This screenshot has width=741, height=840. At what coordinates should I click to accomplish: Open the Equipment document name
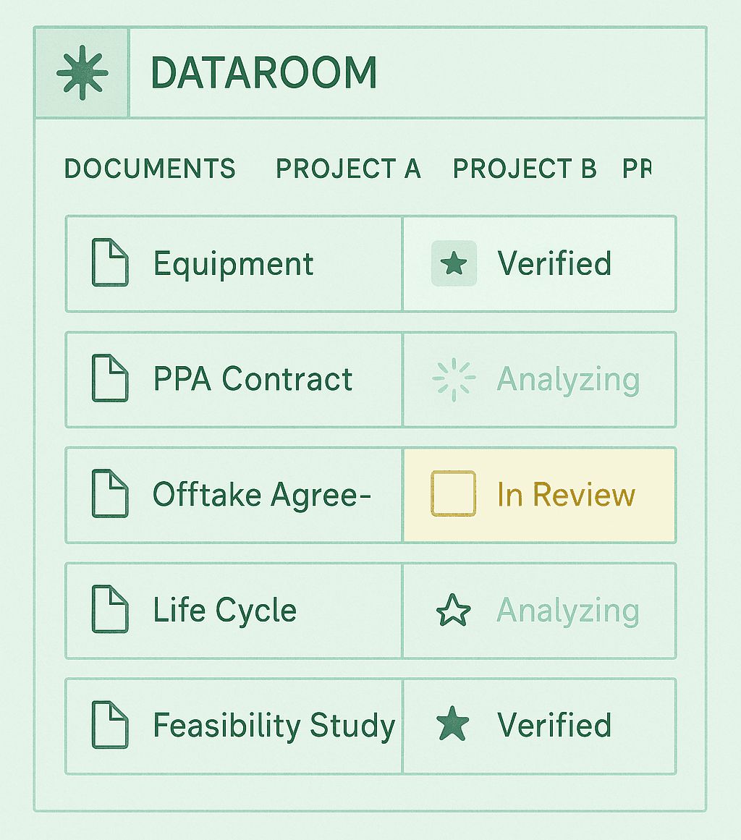tap(234, 263)
